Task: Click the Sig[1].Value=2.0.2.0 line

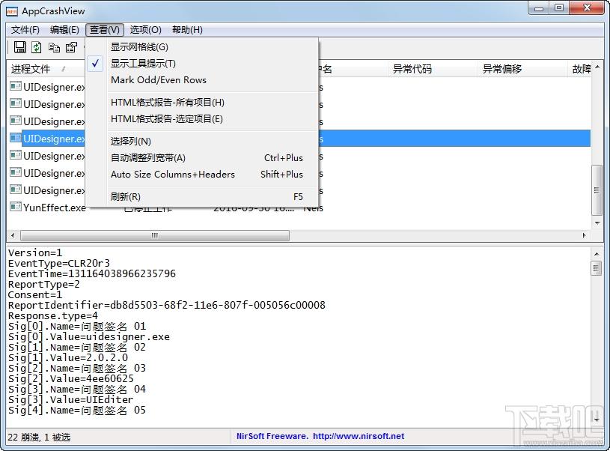Action: coord(68,357)
